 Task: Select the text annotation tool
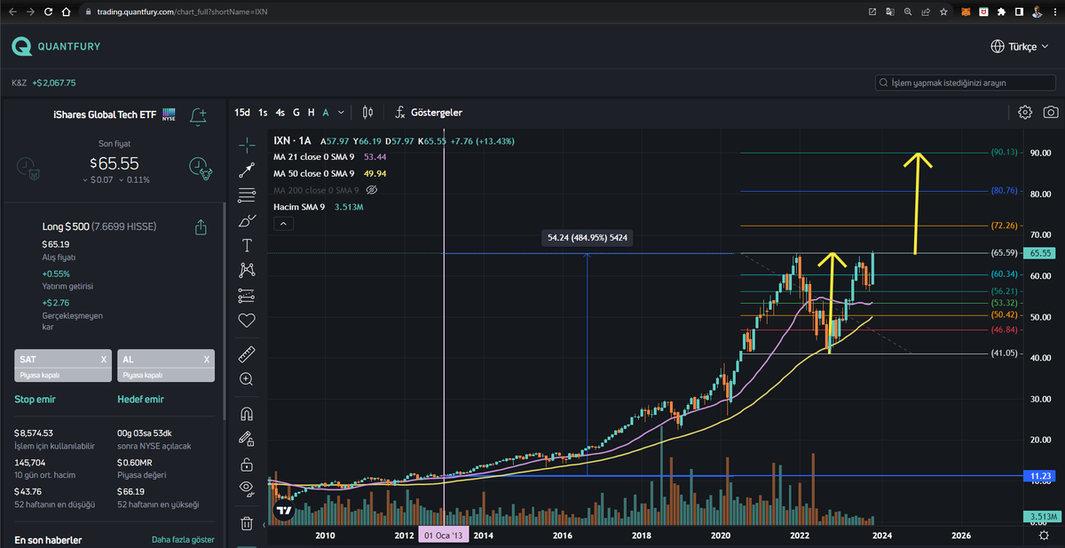click(247, 244)
